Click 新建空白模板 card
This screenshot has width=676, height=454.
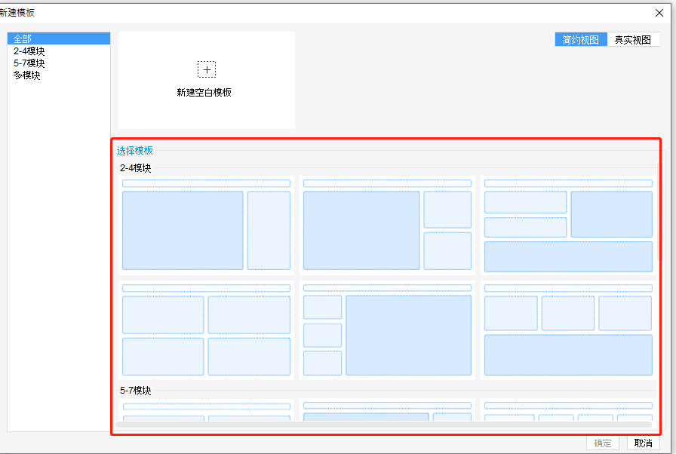(x=207, y=80)
